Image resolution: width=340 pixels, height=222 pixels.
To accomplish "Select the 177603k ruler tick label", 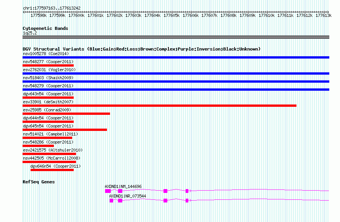I will [x=133, y=15].
